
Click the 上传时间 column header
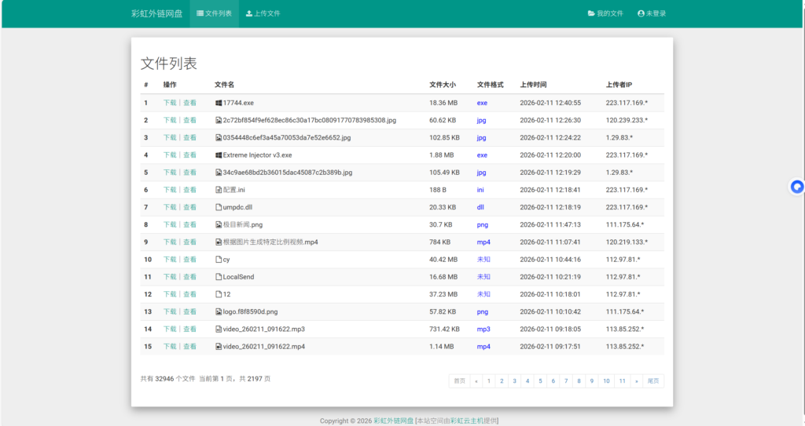(533, 85)
